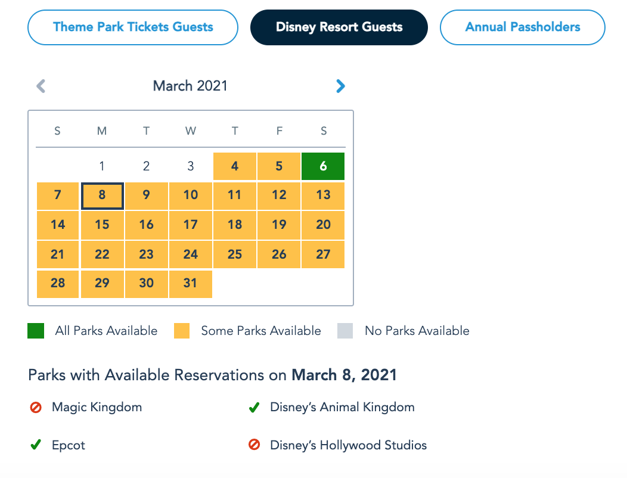Select March 6 on the calendar
The image size is (627, 478).
[x=323, y=166]
